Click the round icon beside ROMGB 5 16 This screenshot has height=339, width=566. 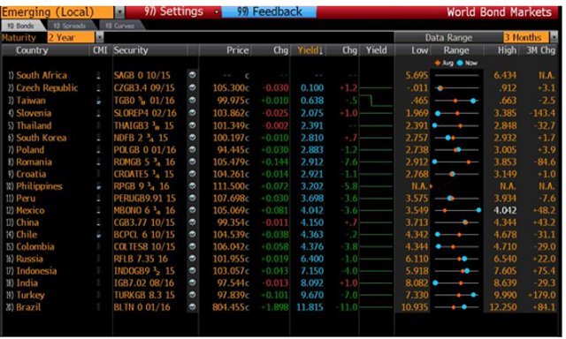[x=192, y=162]
